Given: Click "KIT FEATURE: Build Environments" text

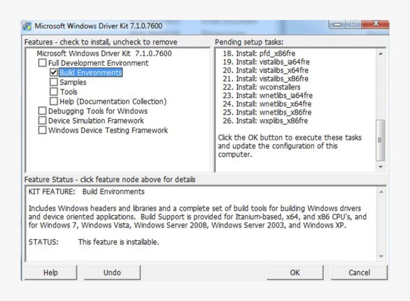Looking at the screenshot, I should tap(86, 192).
